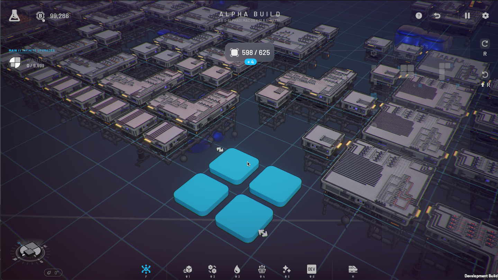
Task: Open the settings gear menu
Action: (x=486, y=16)
